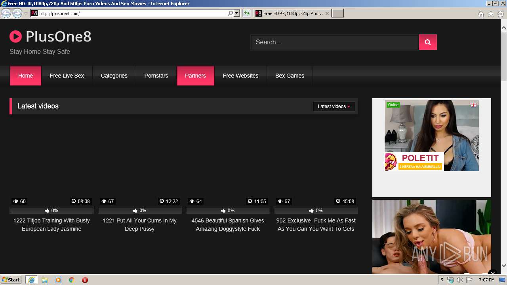
Task: Expand the Latest videos sort dropdown
Action: pos(334,106)
